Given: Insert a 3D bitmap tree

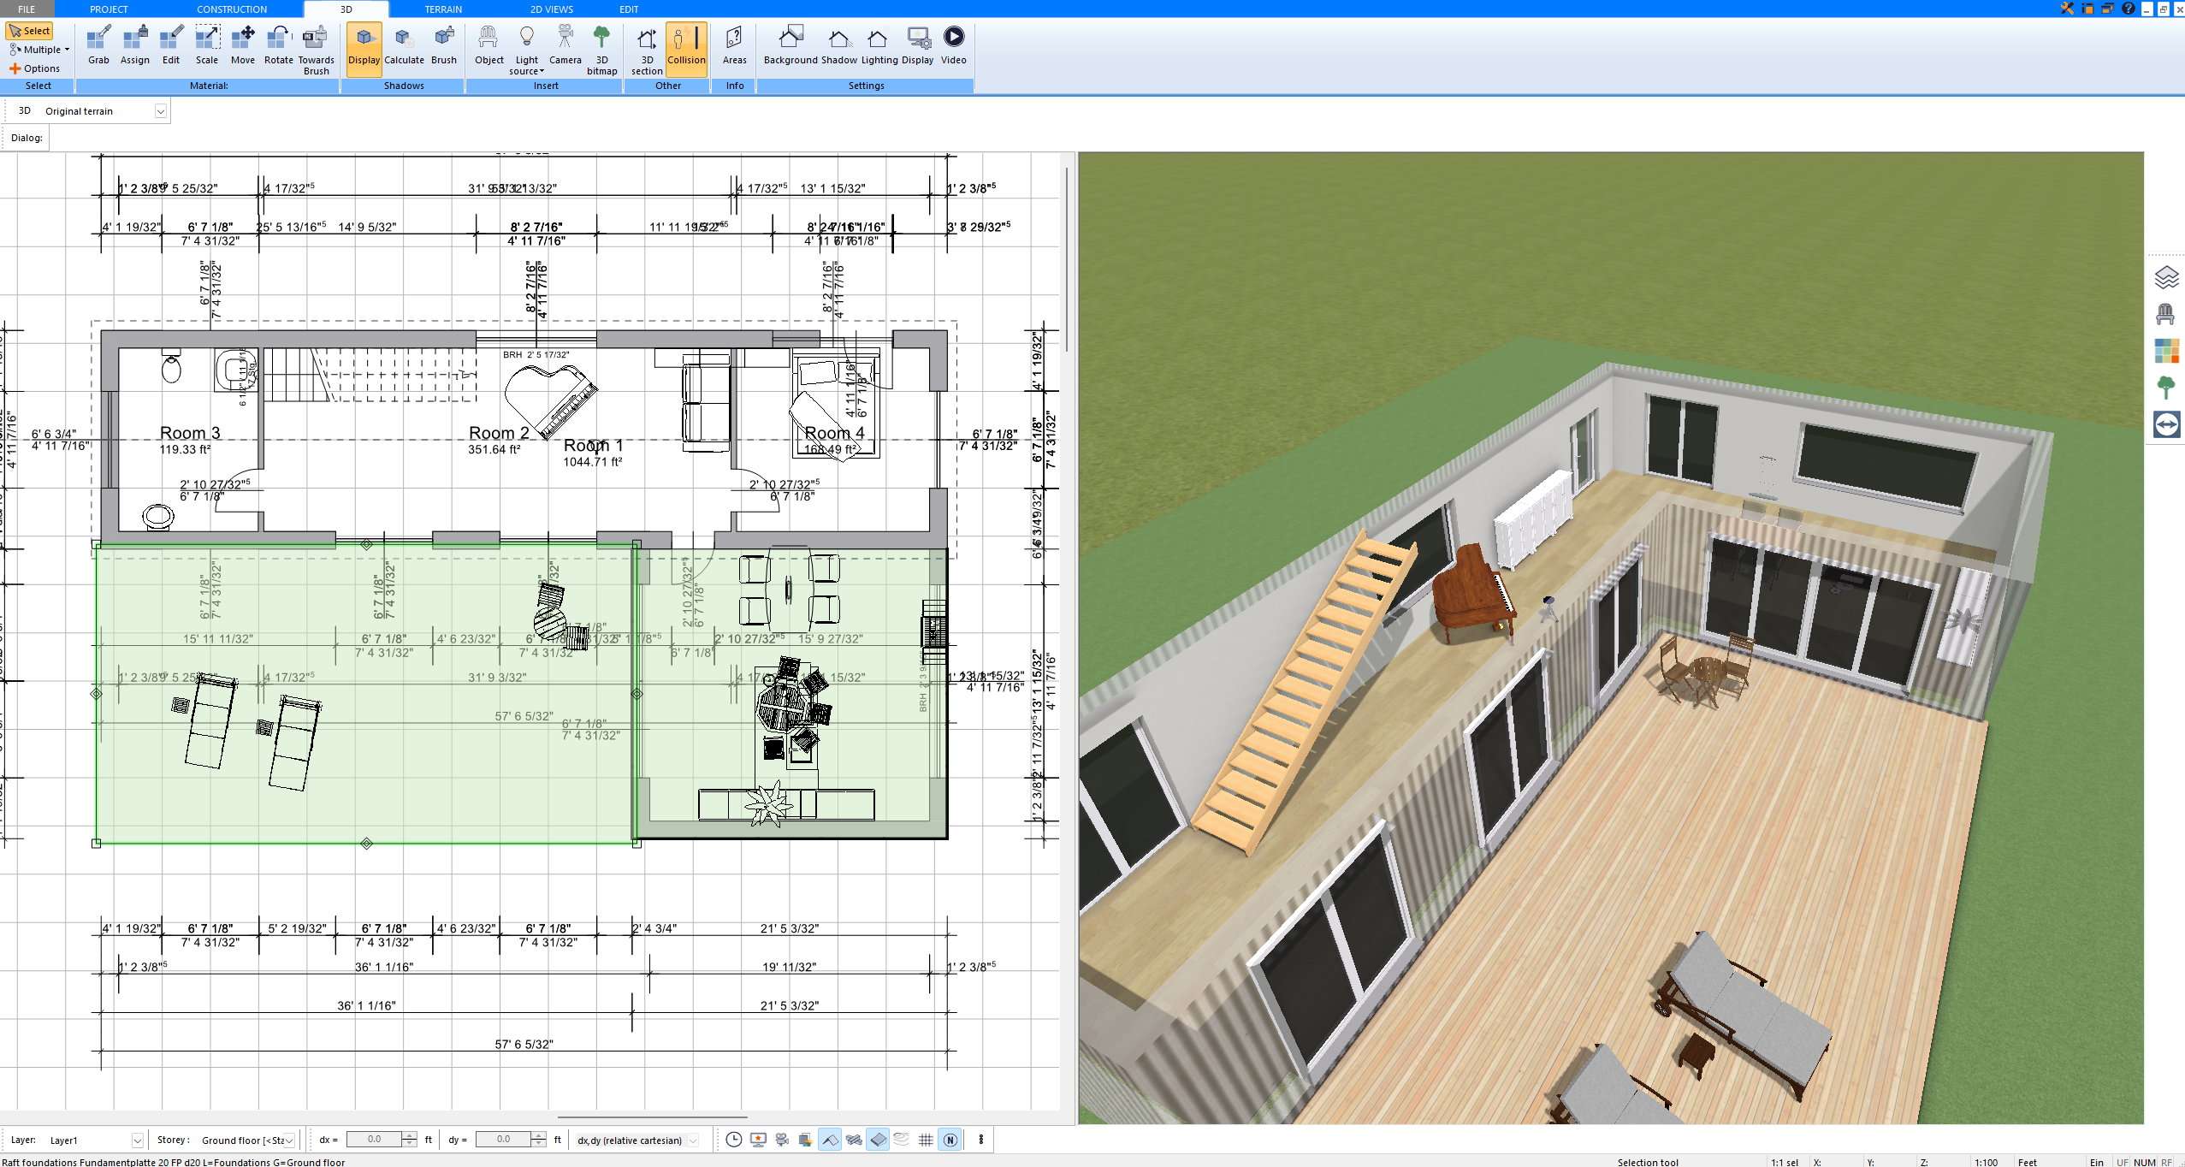Looking at the screenshot, I should [x=601, y=50].
